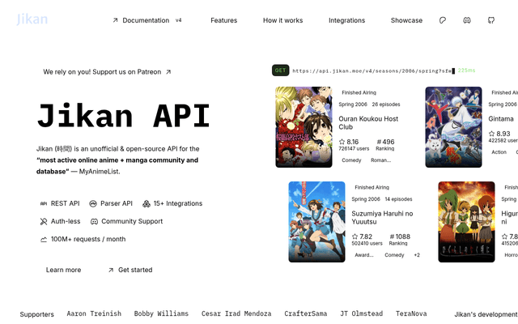Open the Documentation v4 link
The image size is (518, 324).
coord(147,20)
